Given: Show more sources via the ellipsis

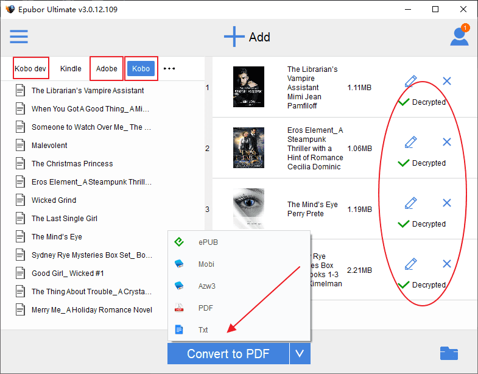Looking at the screenshot, I should point(169,69).
